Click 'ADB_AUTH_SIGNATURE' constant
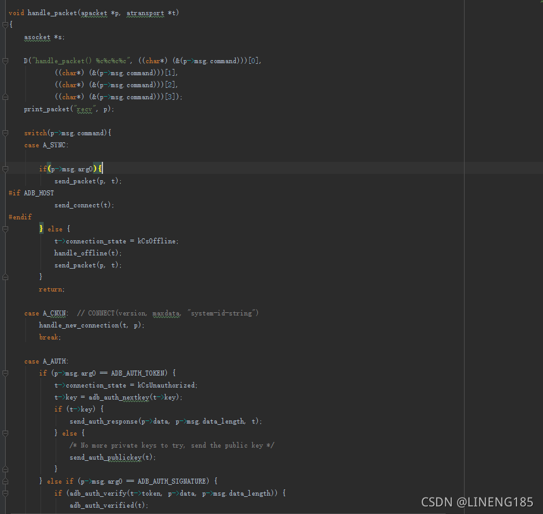The height and width of the screenshot is (514, 543). (x=172, y=481)
